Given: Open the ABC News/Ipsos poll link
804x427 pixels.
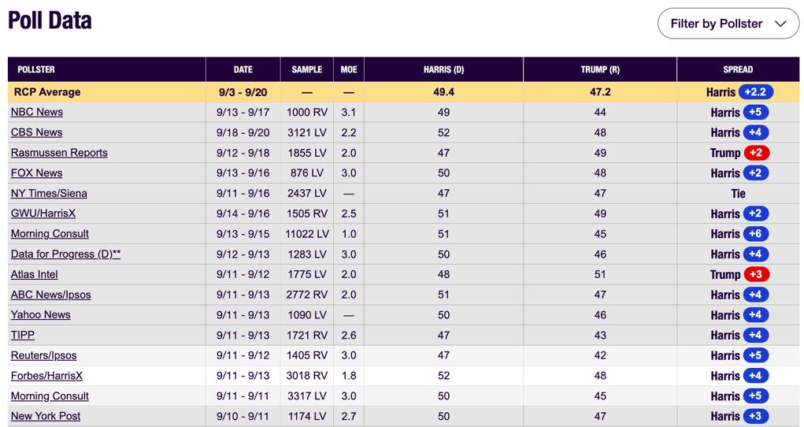Looking at the screenshot, I should pyautogui.click(x=50, y=295).
